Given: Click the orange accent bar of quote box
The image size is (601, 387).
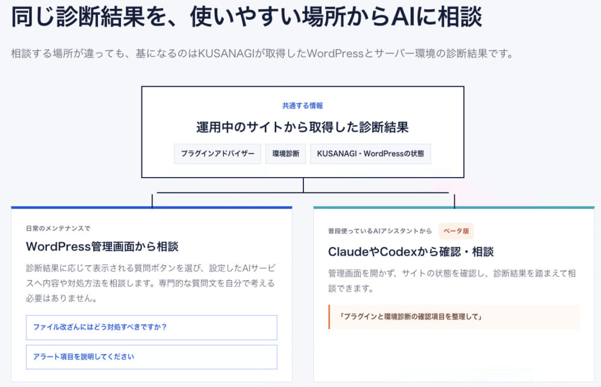Looking at the screenshot, I should [x=329, y=317].
